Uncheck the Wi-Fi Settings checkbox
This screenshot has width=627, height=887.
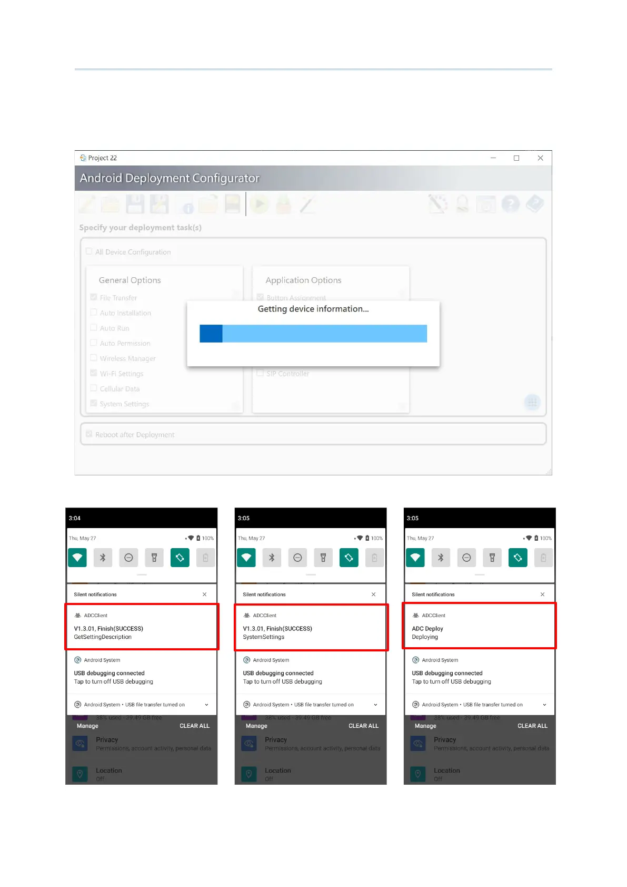coord(94,373)
